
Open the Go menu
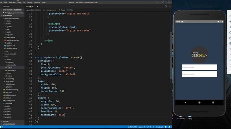coord(24,3)
